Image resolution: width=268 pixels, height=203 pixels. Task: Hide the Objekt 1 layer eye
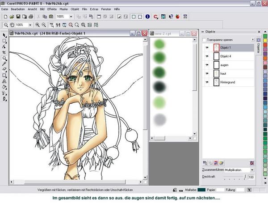click(207, 48)
